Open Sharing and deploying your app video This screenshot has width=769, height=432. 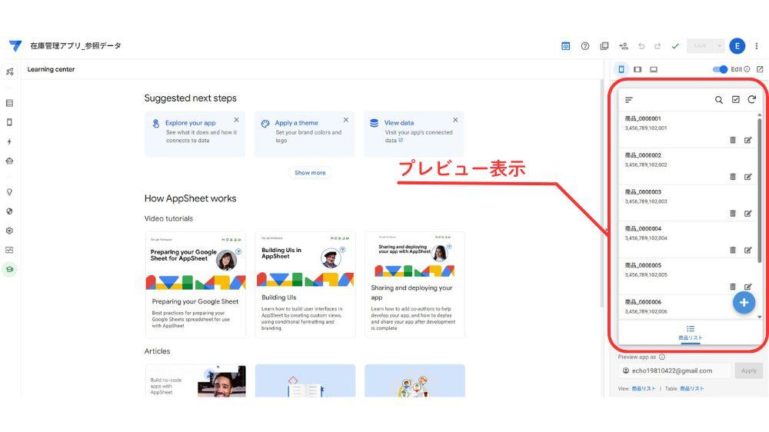pos(414,284)
